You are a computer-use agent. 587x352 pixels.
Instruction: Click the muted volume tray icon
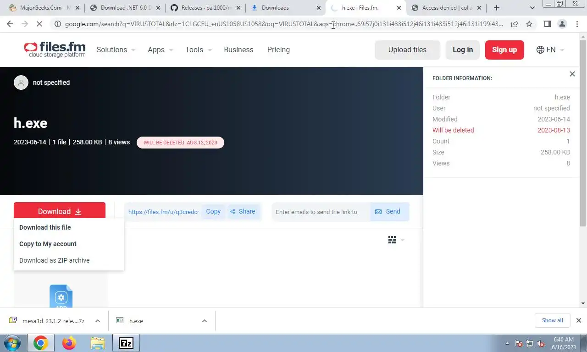click(x=541, y=343)
